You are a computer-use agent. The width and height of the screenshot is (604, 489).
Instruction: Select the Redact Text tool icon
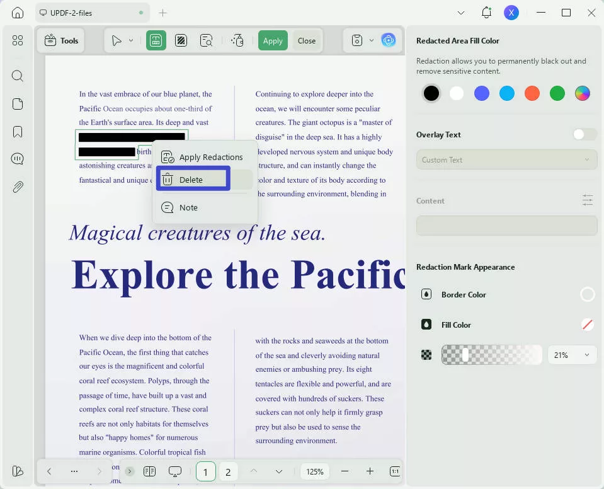coord(156,40)
